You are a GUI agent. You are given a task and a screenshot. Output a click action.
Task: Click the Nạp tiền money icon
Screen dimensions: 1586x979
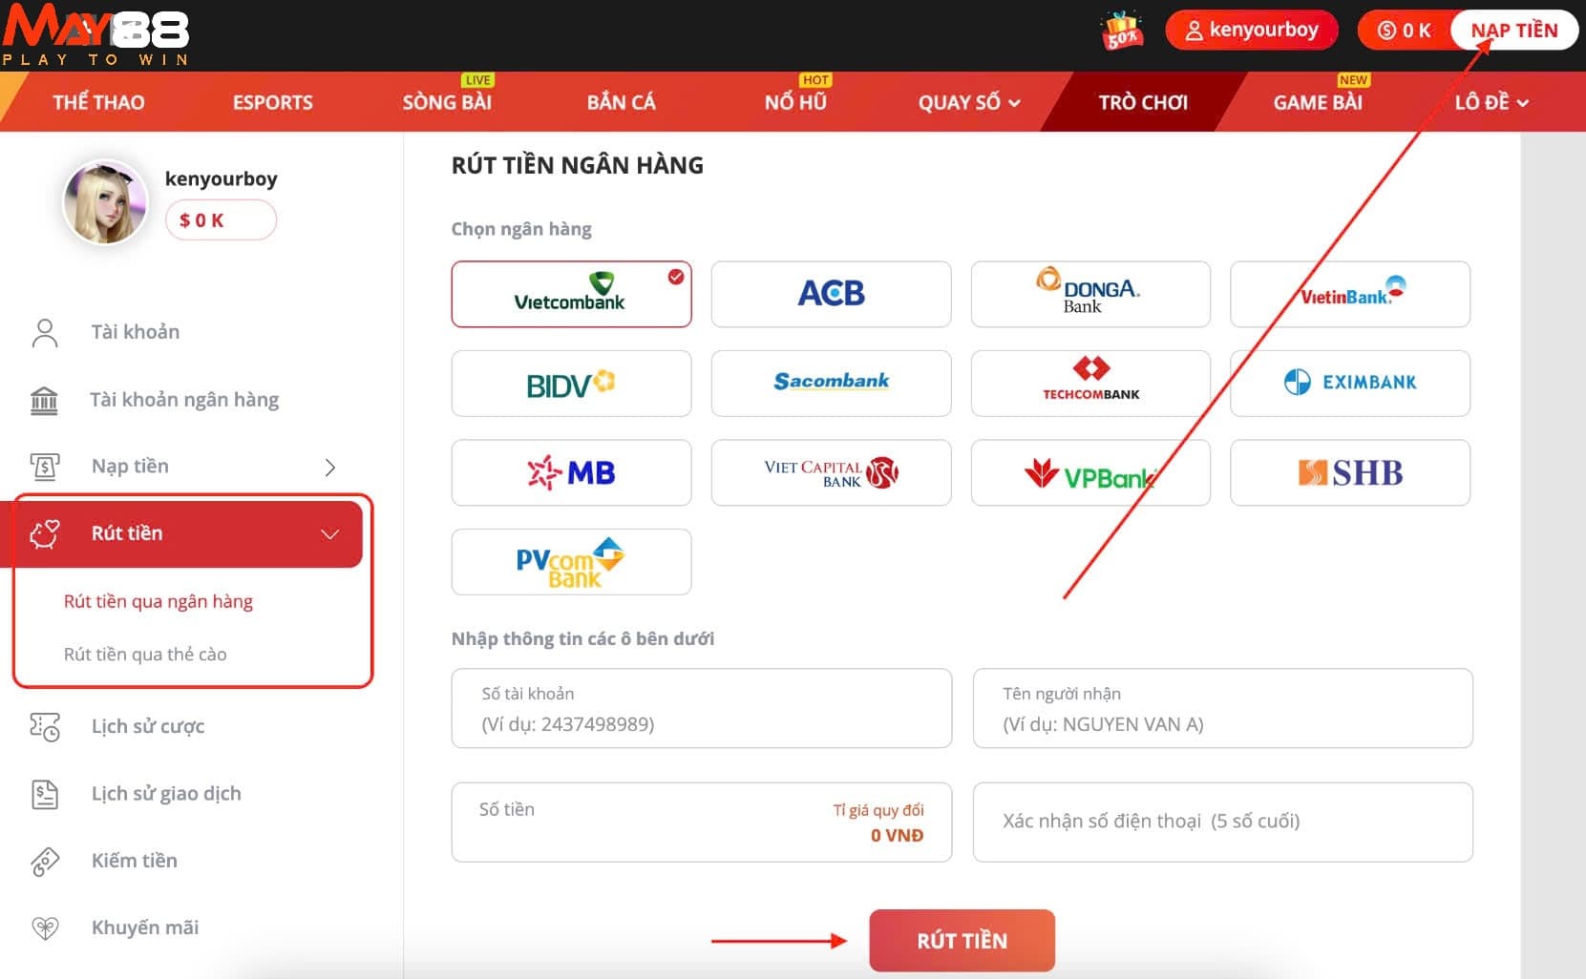pos(45,467)
